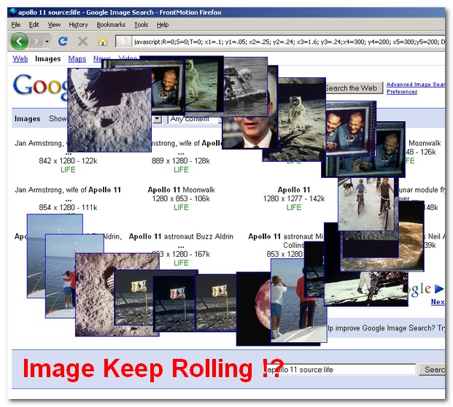Screen dimensions: 453x407
Task: Click the Stop loading X icon
Action: (x=82, y=42)
